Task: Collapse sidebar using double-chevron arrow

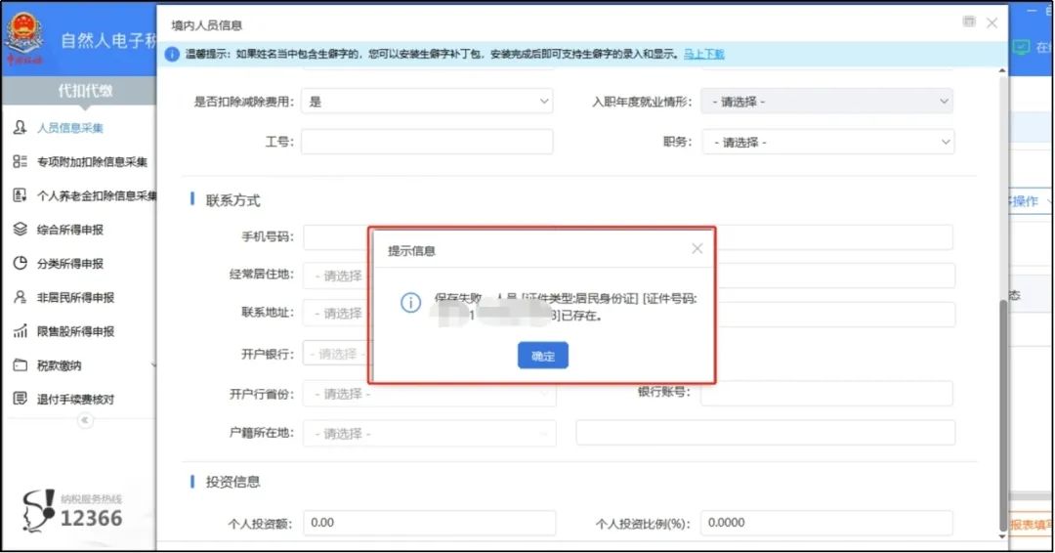Action: click(x=85, y=421)
